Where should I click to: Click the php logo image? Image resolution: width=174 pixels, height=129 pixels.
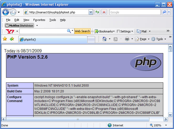(146, 63)
